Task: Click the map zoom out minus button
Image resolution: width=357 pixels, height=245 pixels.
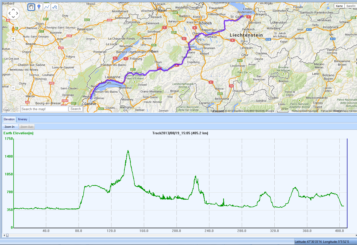Action: coord(13,88)
